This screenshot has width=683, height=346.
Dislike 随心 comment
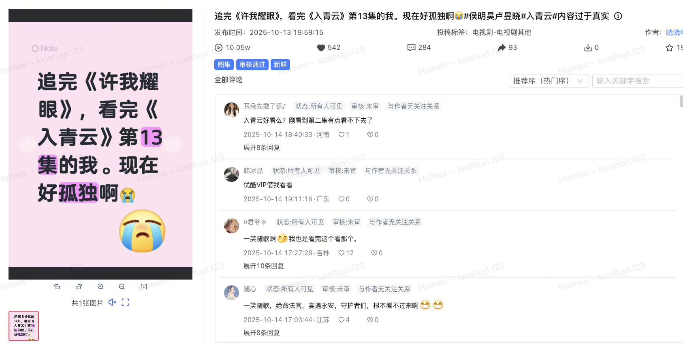(370, 320)
